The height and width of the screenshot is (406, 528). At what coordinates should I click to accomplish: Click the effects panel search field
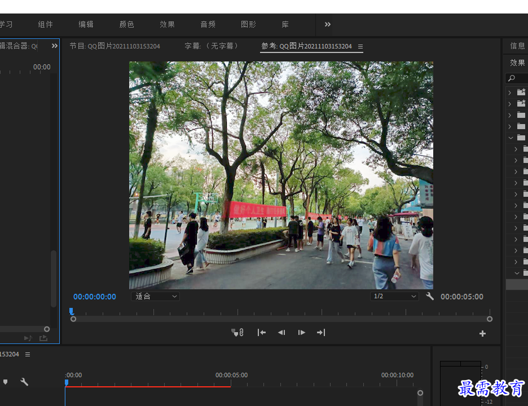click(517, 78)
